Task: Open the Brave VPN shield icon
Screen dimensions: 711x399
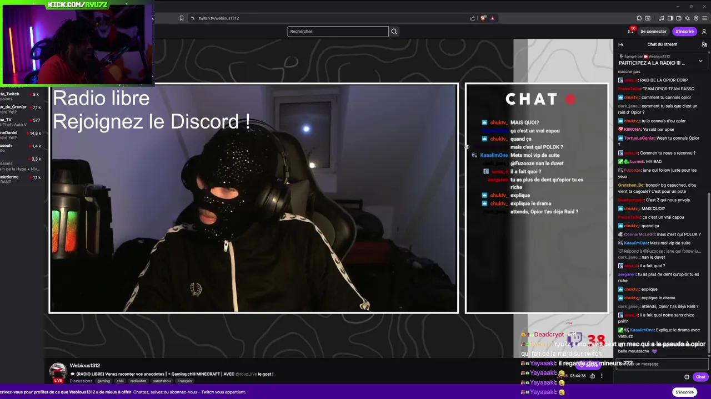Action: tap(696, 18)
